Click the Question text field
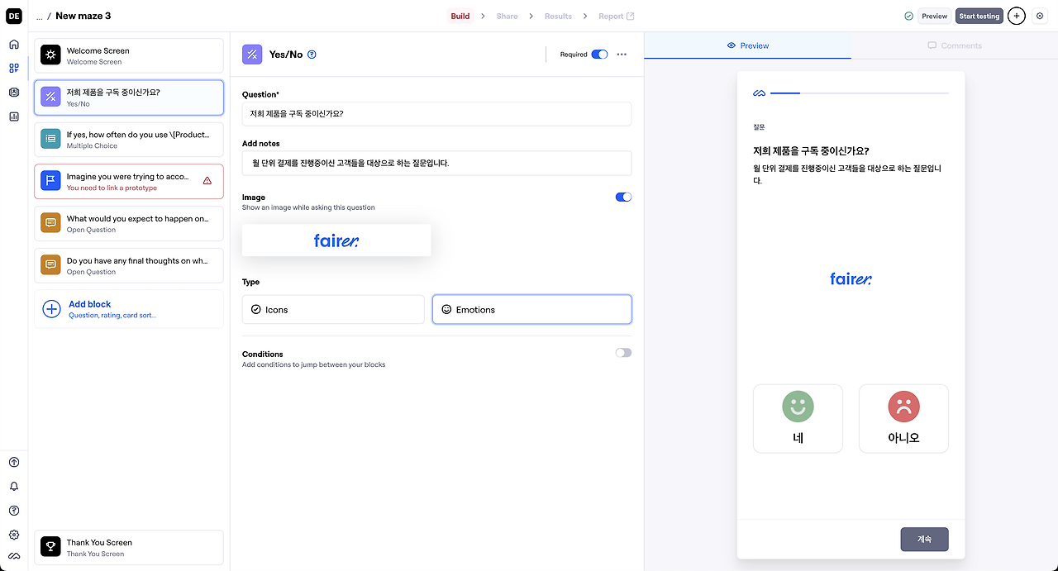This screenshot has height=571, width=1058. point(436,114)
